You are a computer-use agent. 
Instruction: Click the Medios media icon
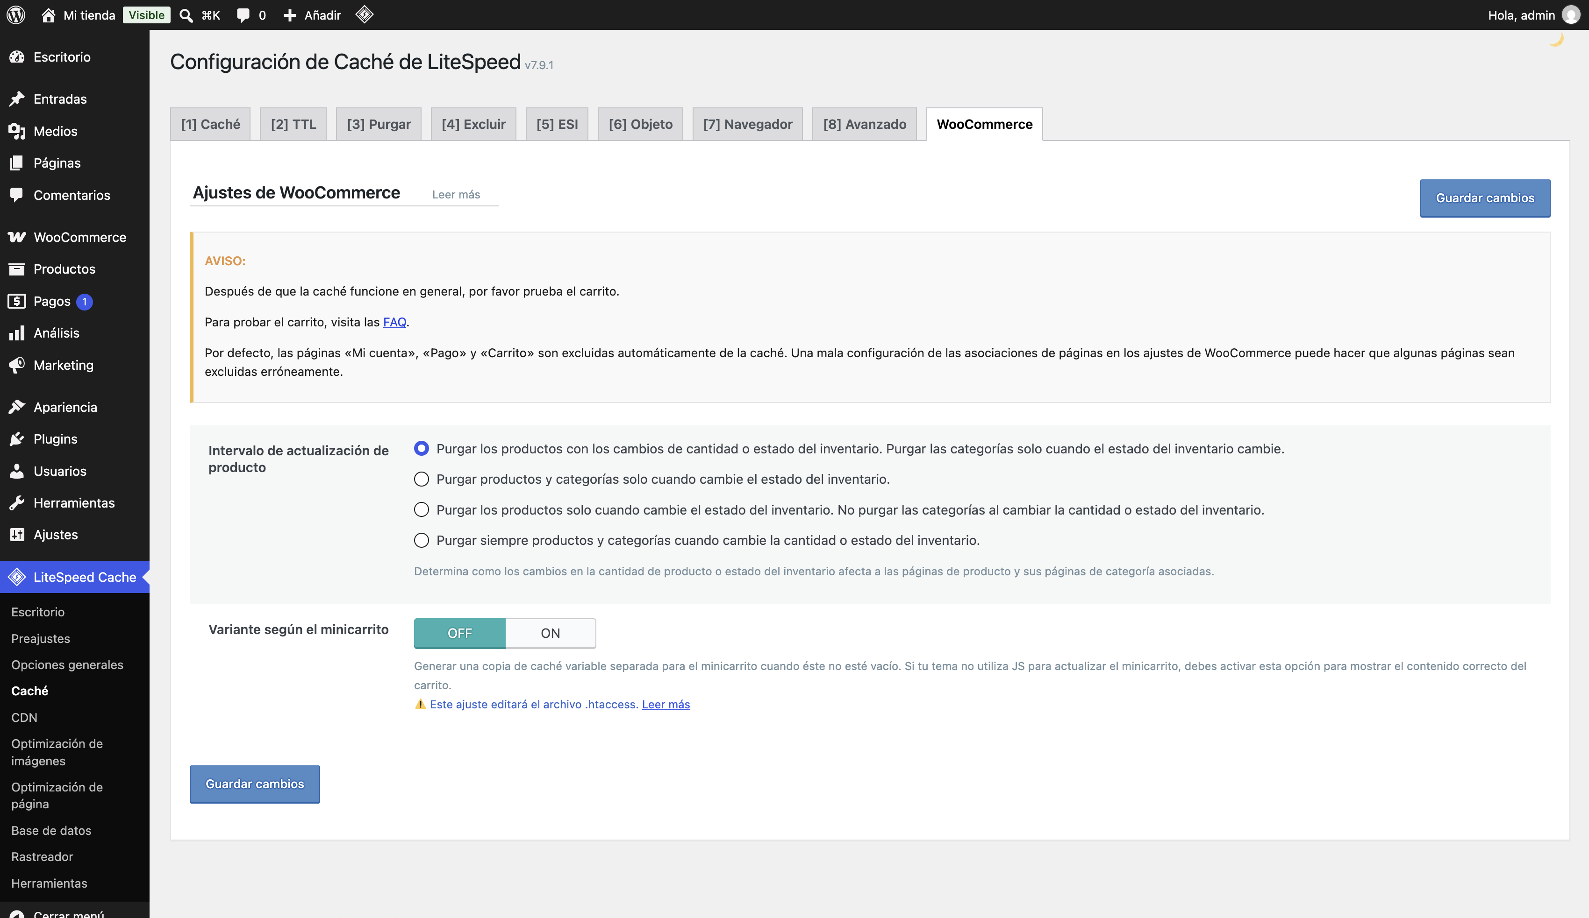click(17, 131)
